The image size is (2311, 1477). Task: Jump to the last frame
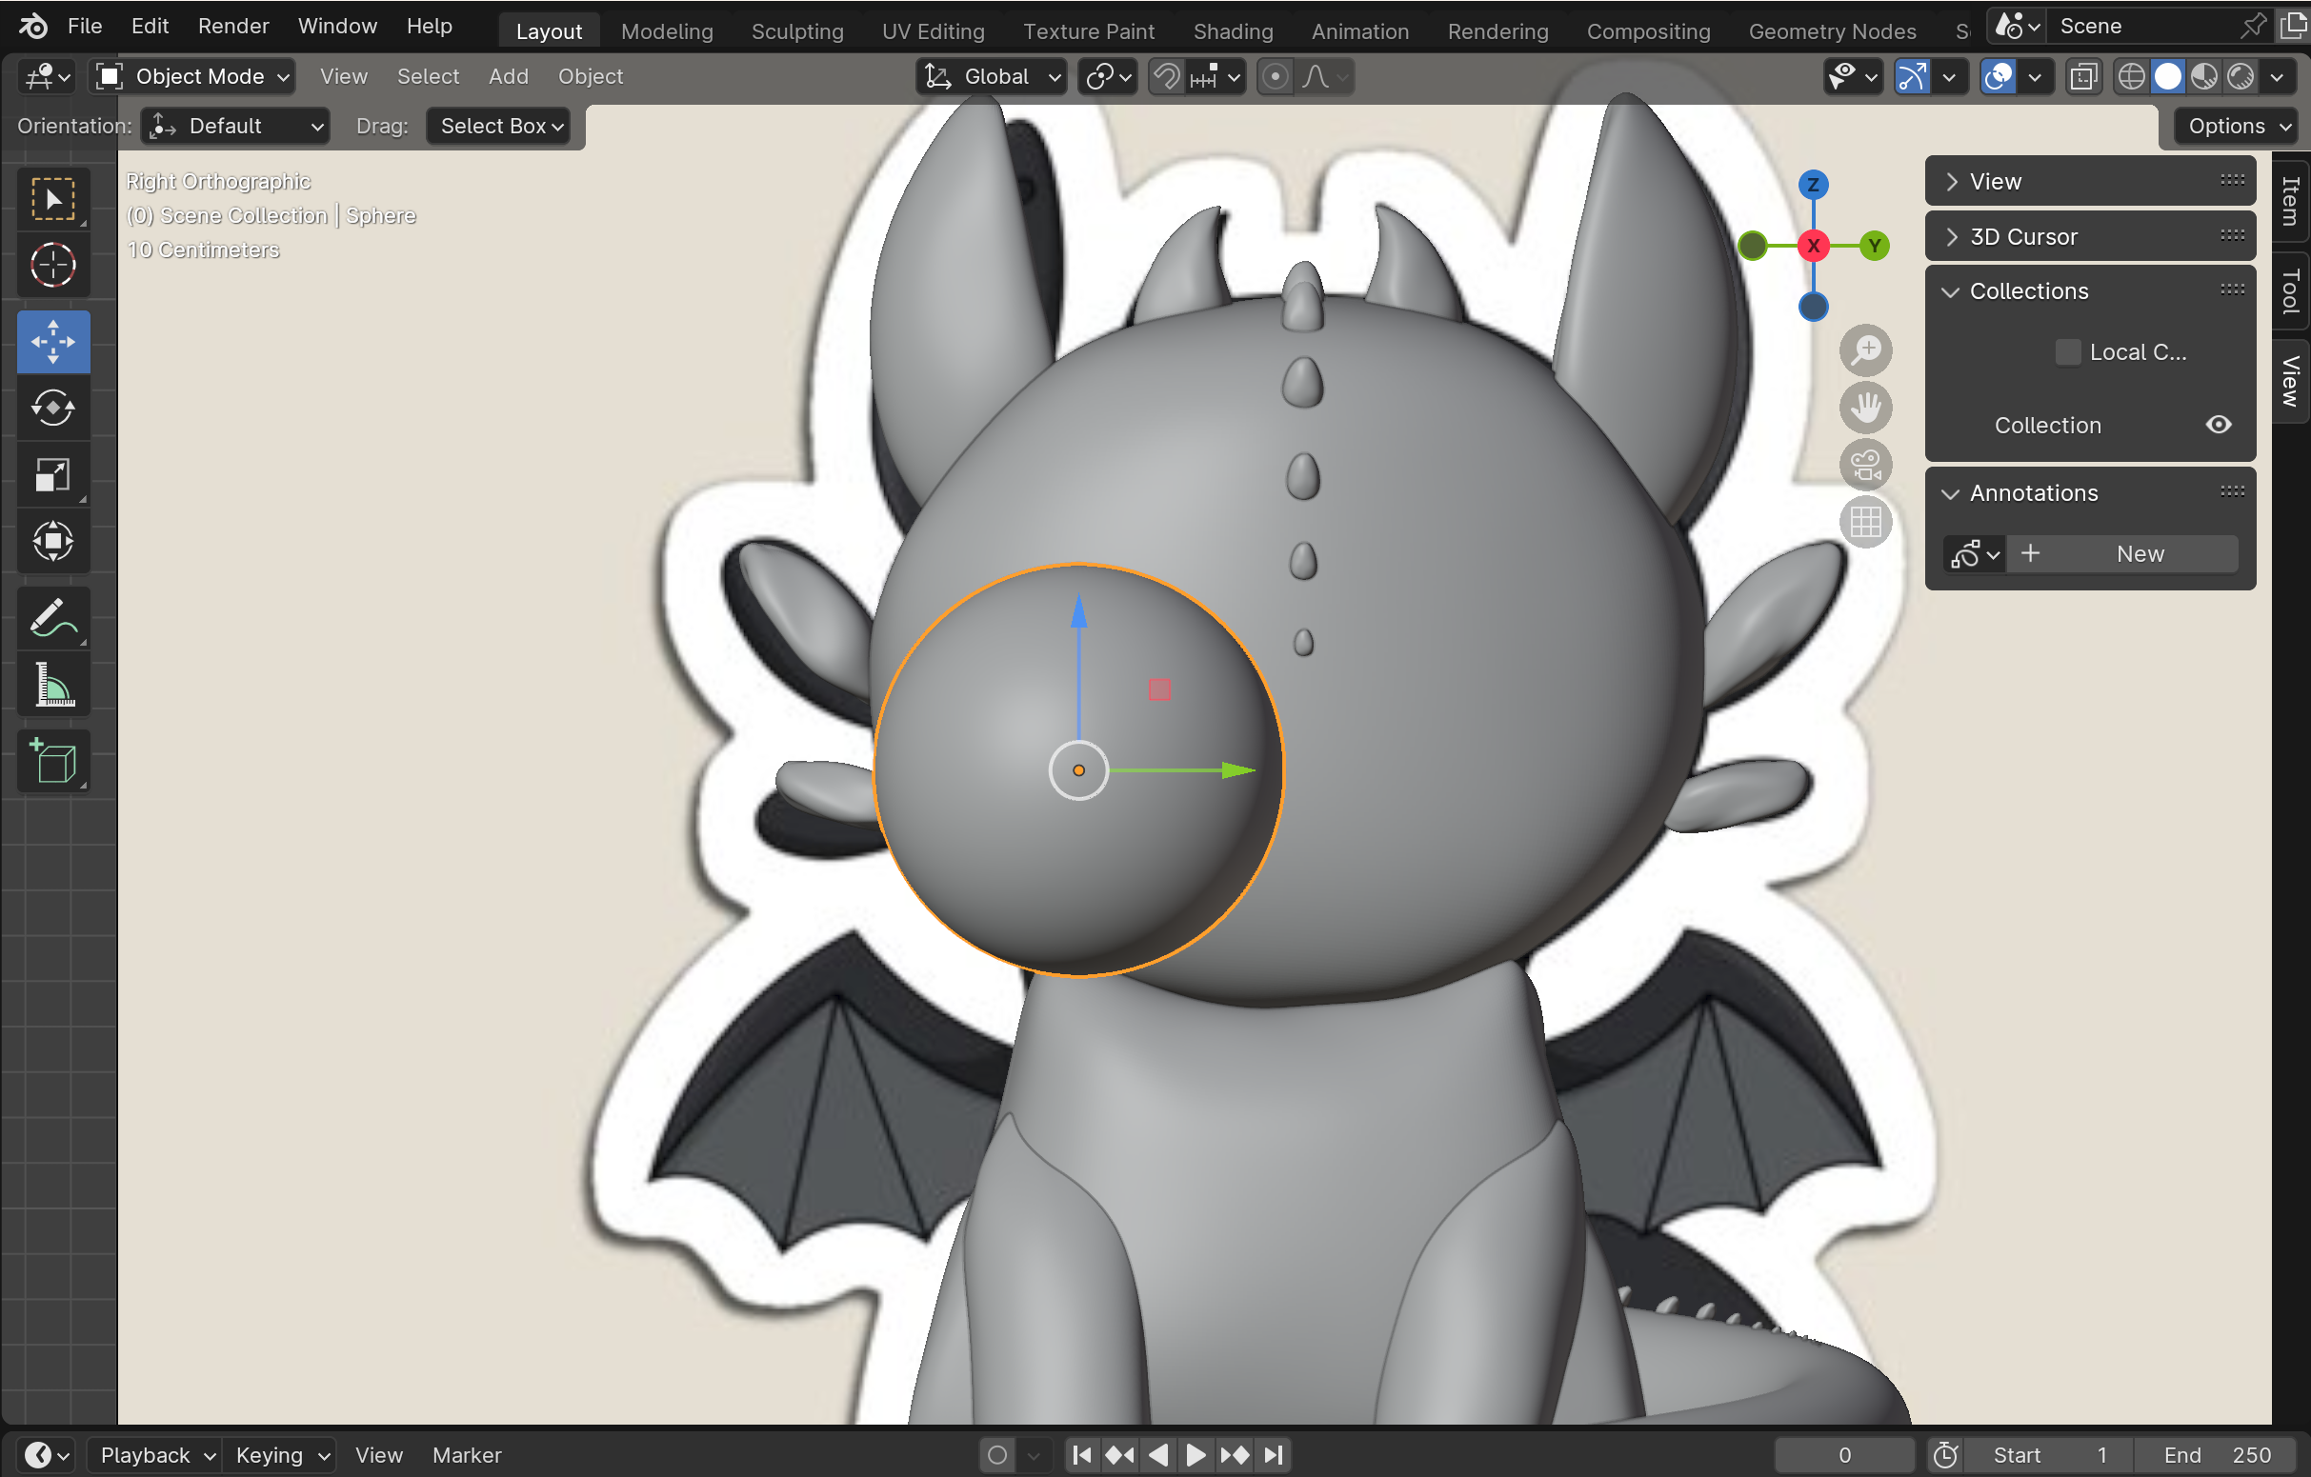(x=1273, y=1455)
